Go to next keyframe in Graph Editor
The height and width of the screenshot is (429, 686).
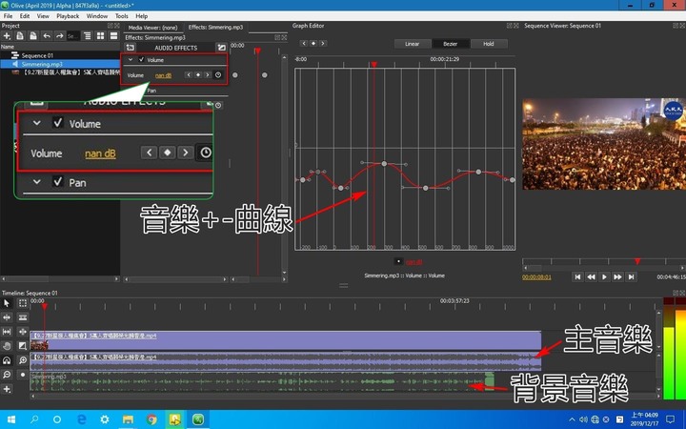[323, 43]
